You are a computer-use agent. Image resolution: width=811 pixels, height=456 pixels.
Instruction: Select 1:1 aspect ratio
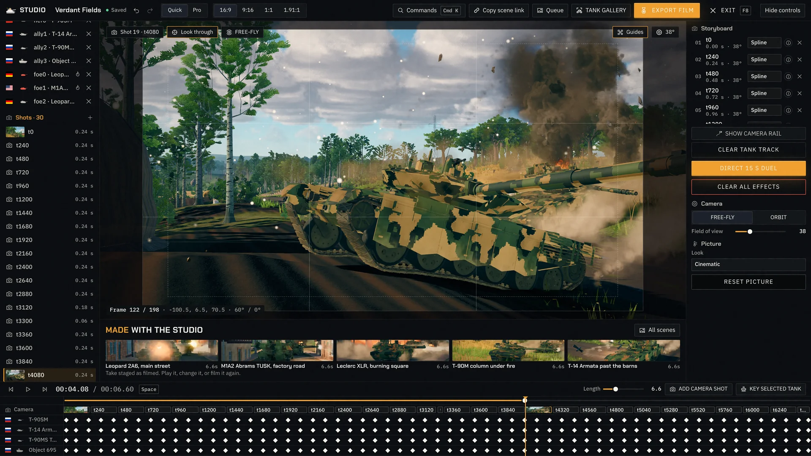pos(269,10)
